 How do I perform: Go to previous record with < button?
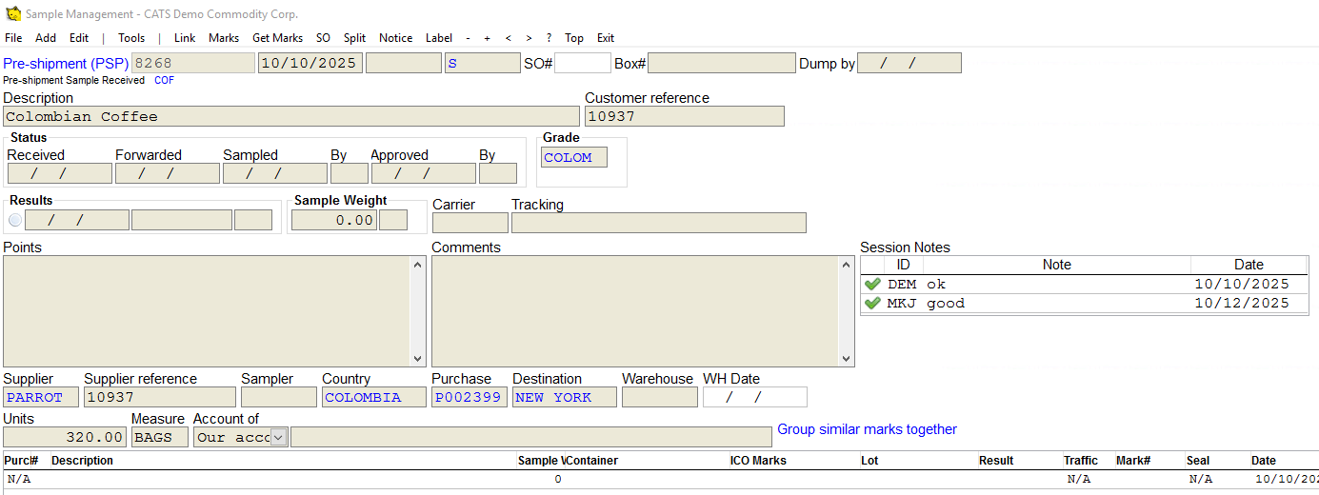(508, 38)
